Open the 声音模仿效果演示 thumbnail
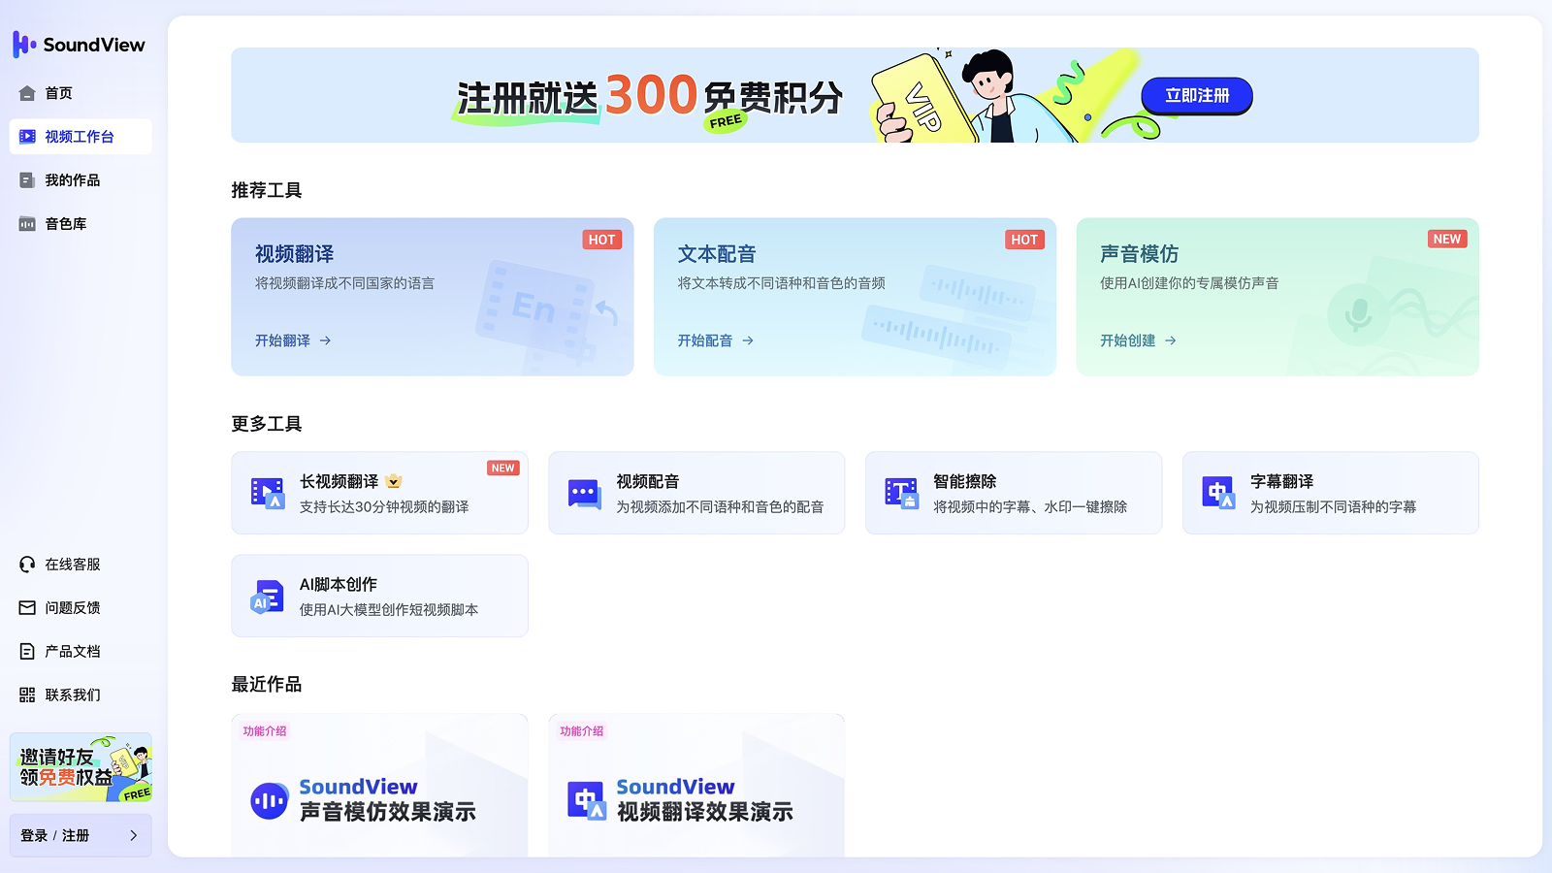 coord(379,786)
